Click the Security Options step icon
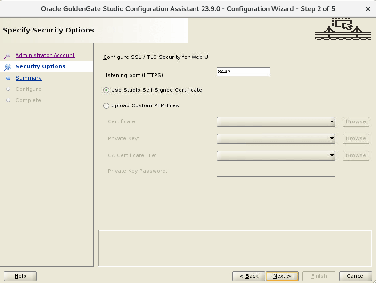376x283 pixels. pyautogui.click(x=8, y=66)
